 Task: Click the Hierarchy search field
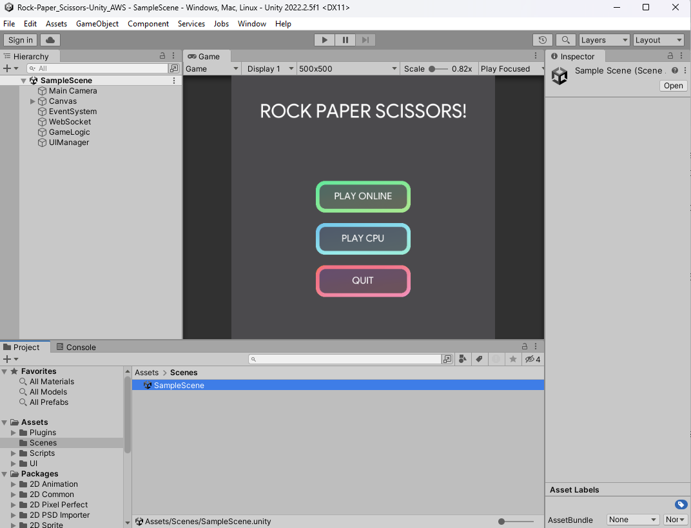pyautogui.click(x=97, y=68)
